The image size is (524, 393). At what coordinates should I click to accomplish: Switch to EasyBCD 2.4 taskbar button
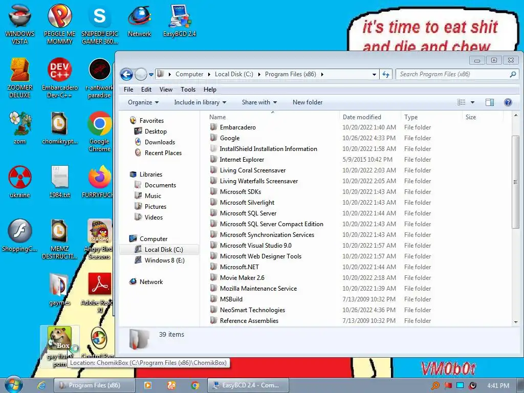(x=248, y=385)
